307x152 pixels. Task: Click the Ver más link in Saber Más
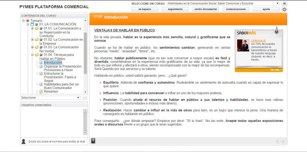276,70
